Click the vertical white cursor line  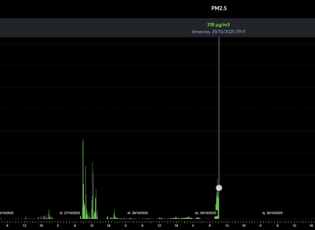click(x=219, y=110)
